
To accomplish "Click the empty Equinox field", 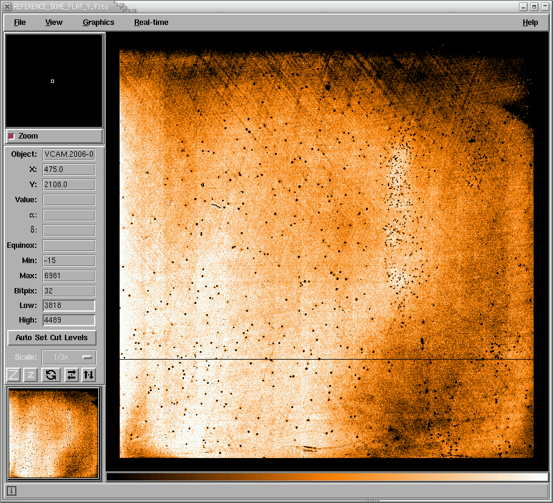I will tap(69, 245).
